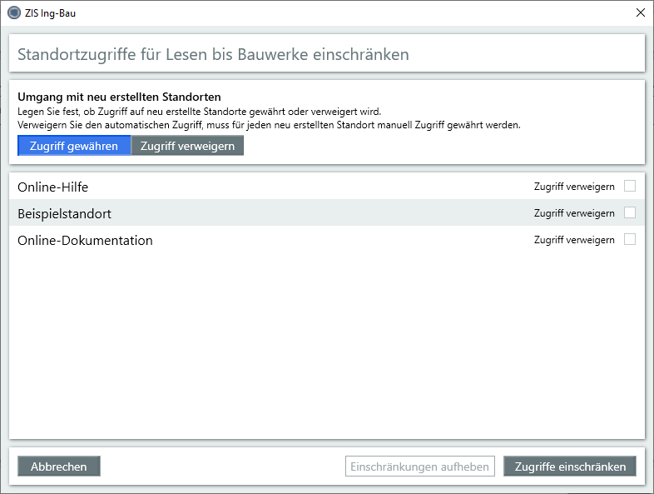Close the ZIS Ing-Bau dialog window
The height and width of the screenshot is (494, 654).
tap(640, 12)
